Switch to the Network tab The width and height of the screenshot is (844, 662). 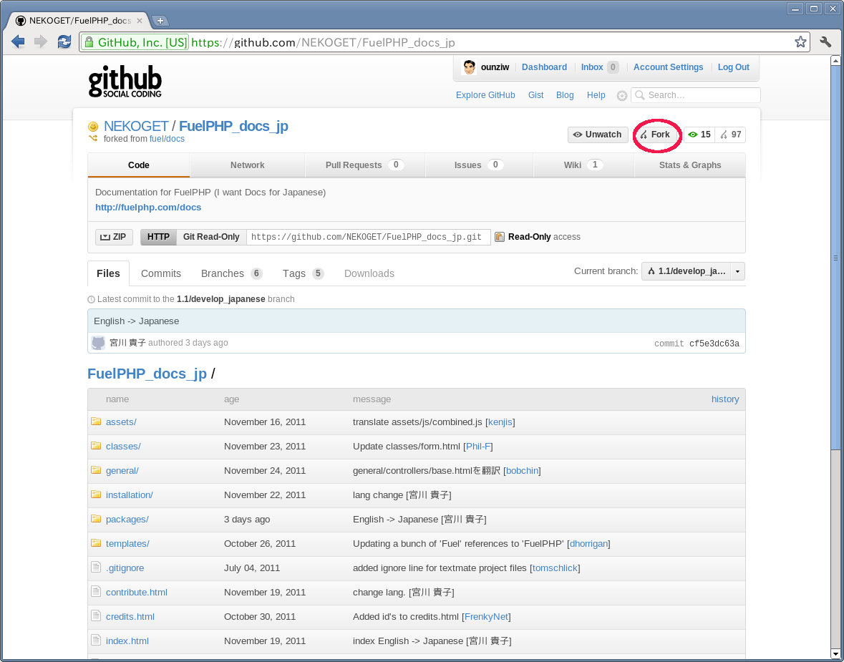click(247, 165)
